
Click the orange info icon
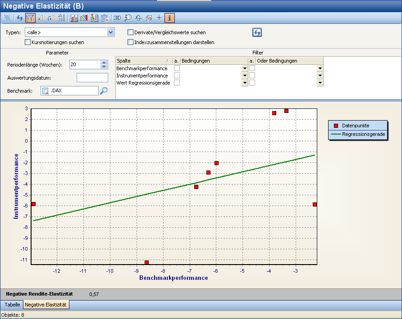pyautogui.click(x=169, y=18)
